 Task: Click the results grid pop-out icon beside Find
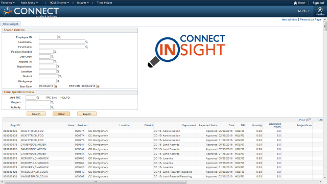[309, 120]
